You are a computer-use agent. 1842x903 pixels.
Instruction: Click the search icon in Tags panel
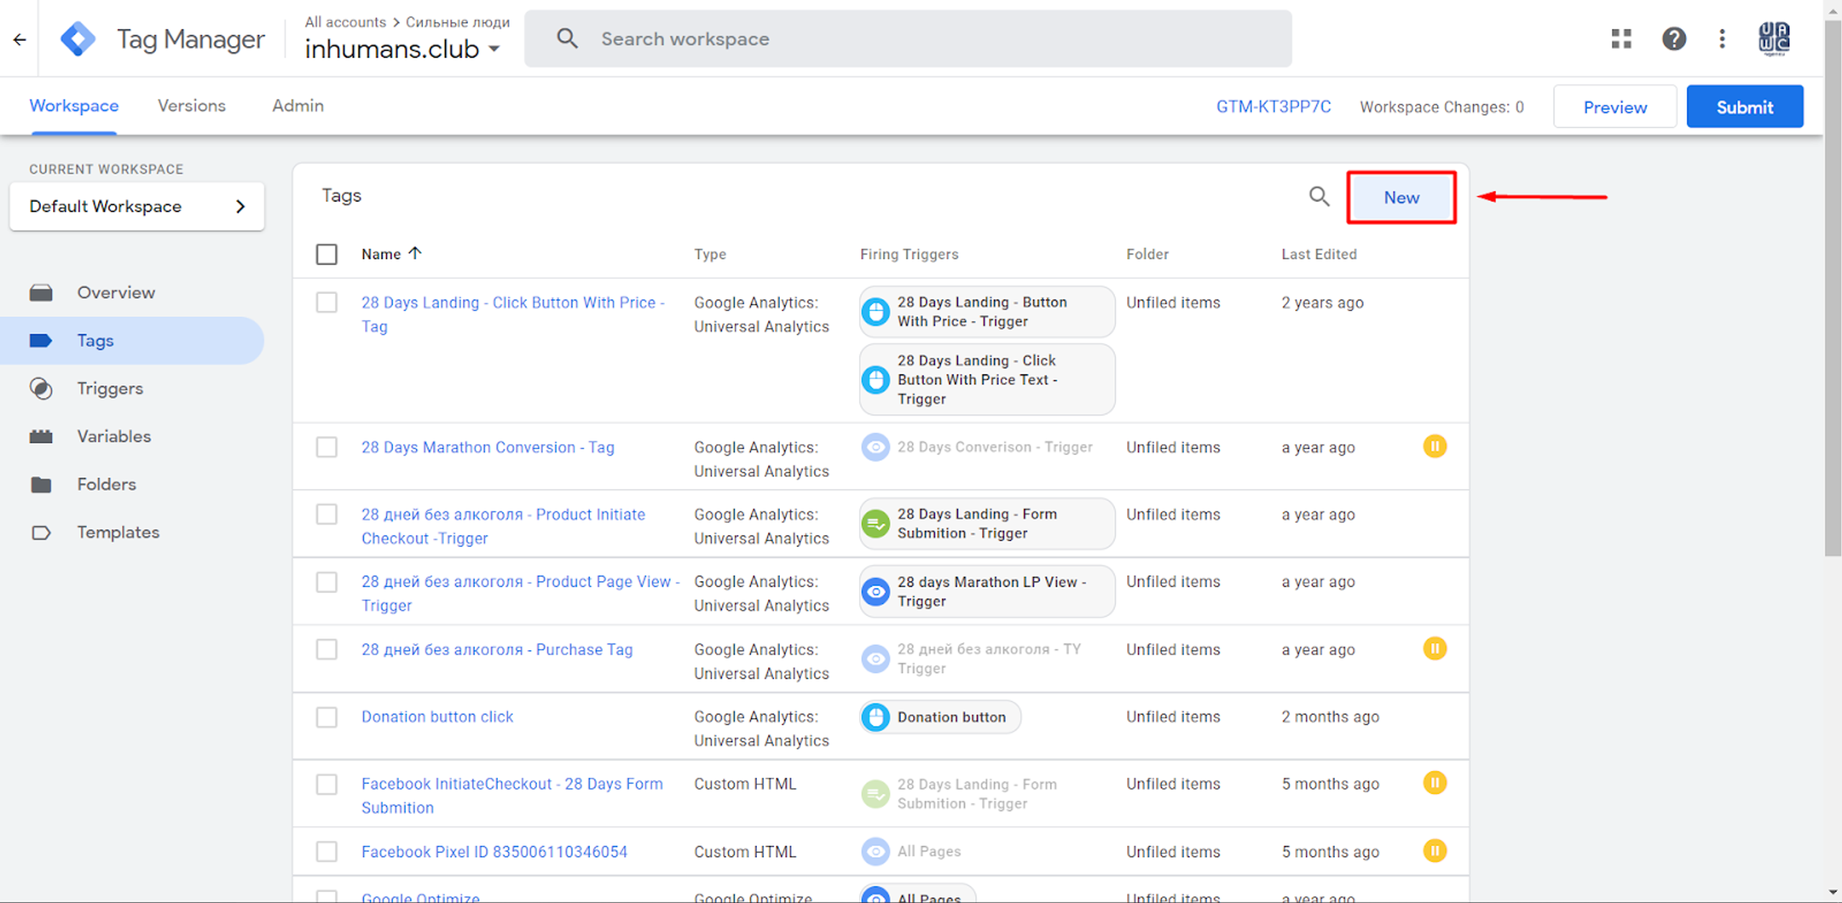(1318, 196)
